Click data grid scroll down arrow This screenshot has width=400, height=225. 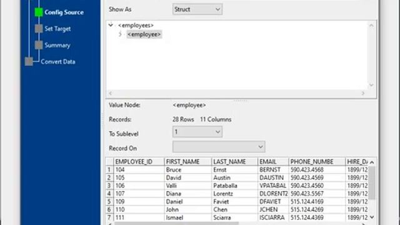point(372,217)
